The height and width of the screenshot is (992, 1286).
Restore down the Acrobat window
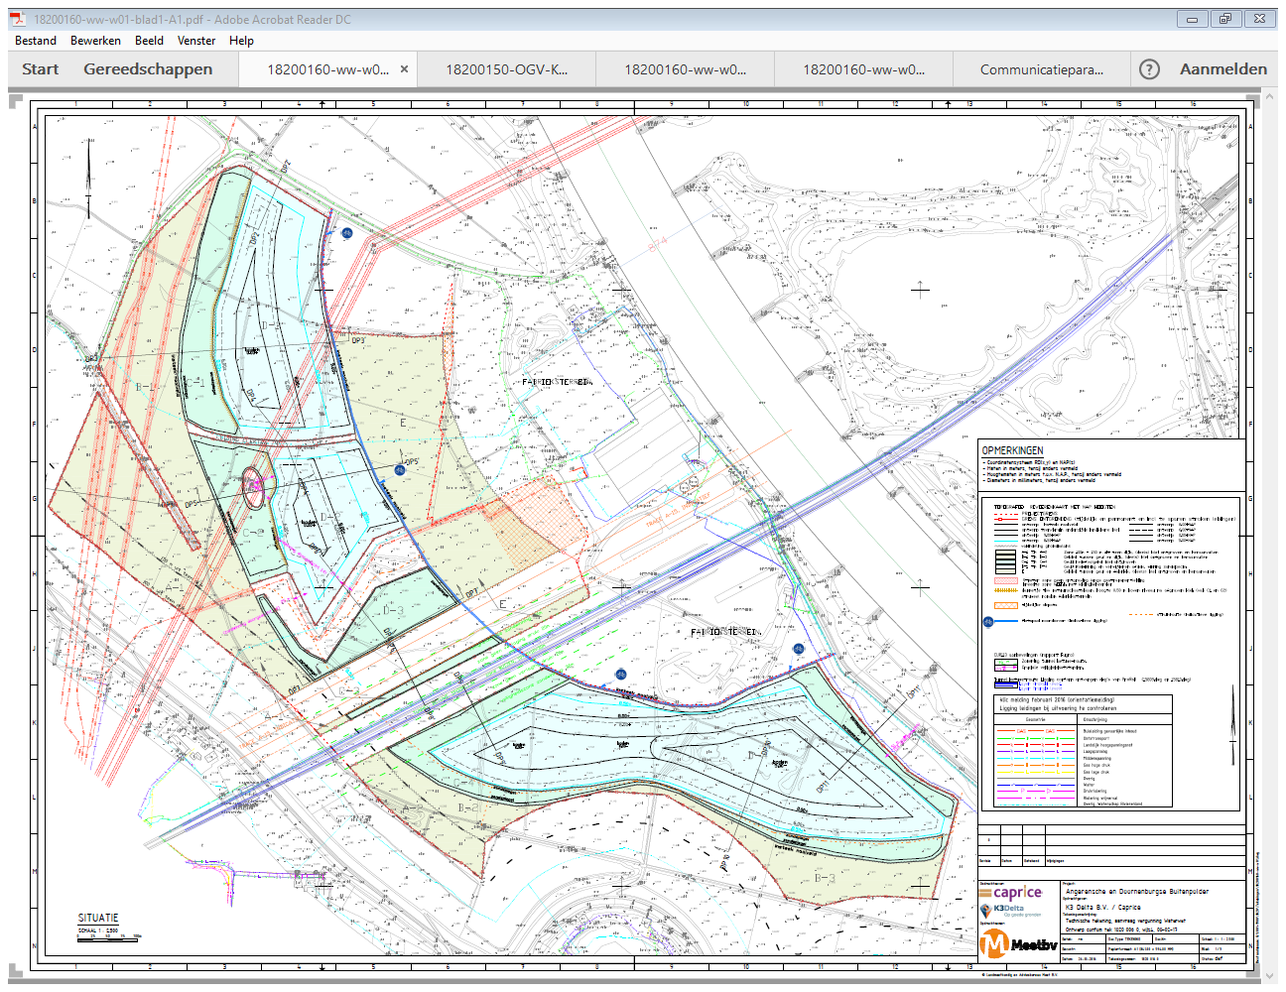tap(1224, 19)
